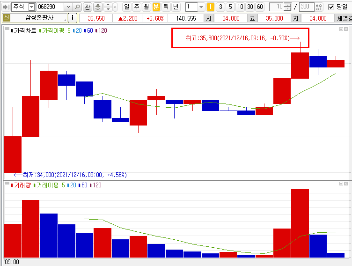Click the i stock info button
The image size is (352, 266).
[72, 18]
